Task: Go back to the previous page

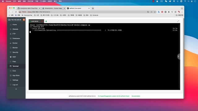Action: pyautogui.click(x=9, y=12)
